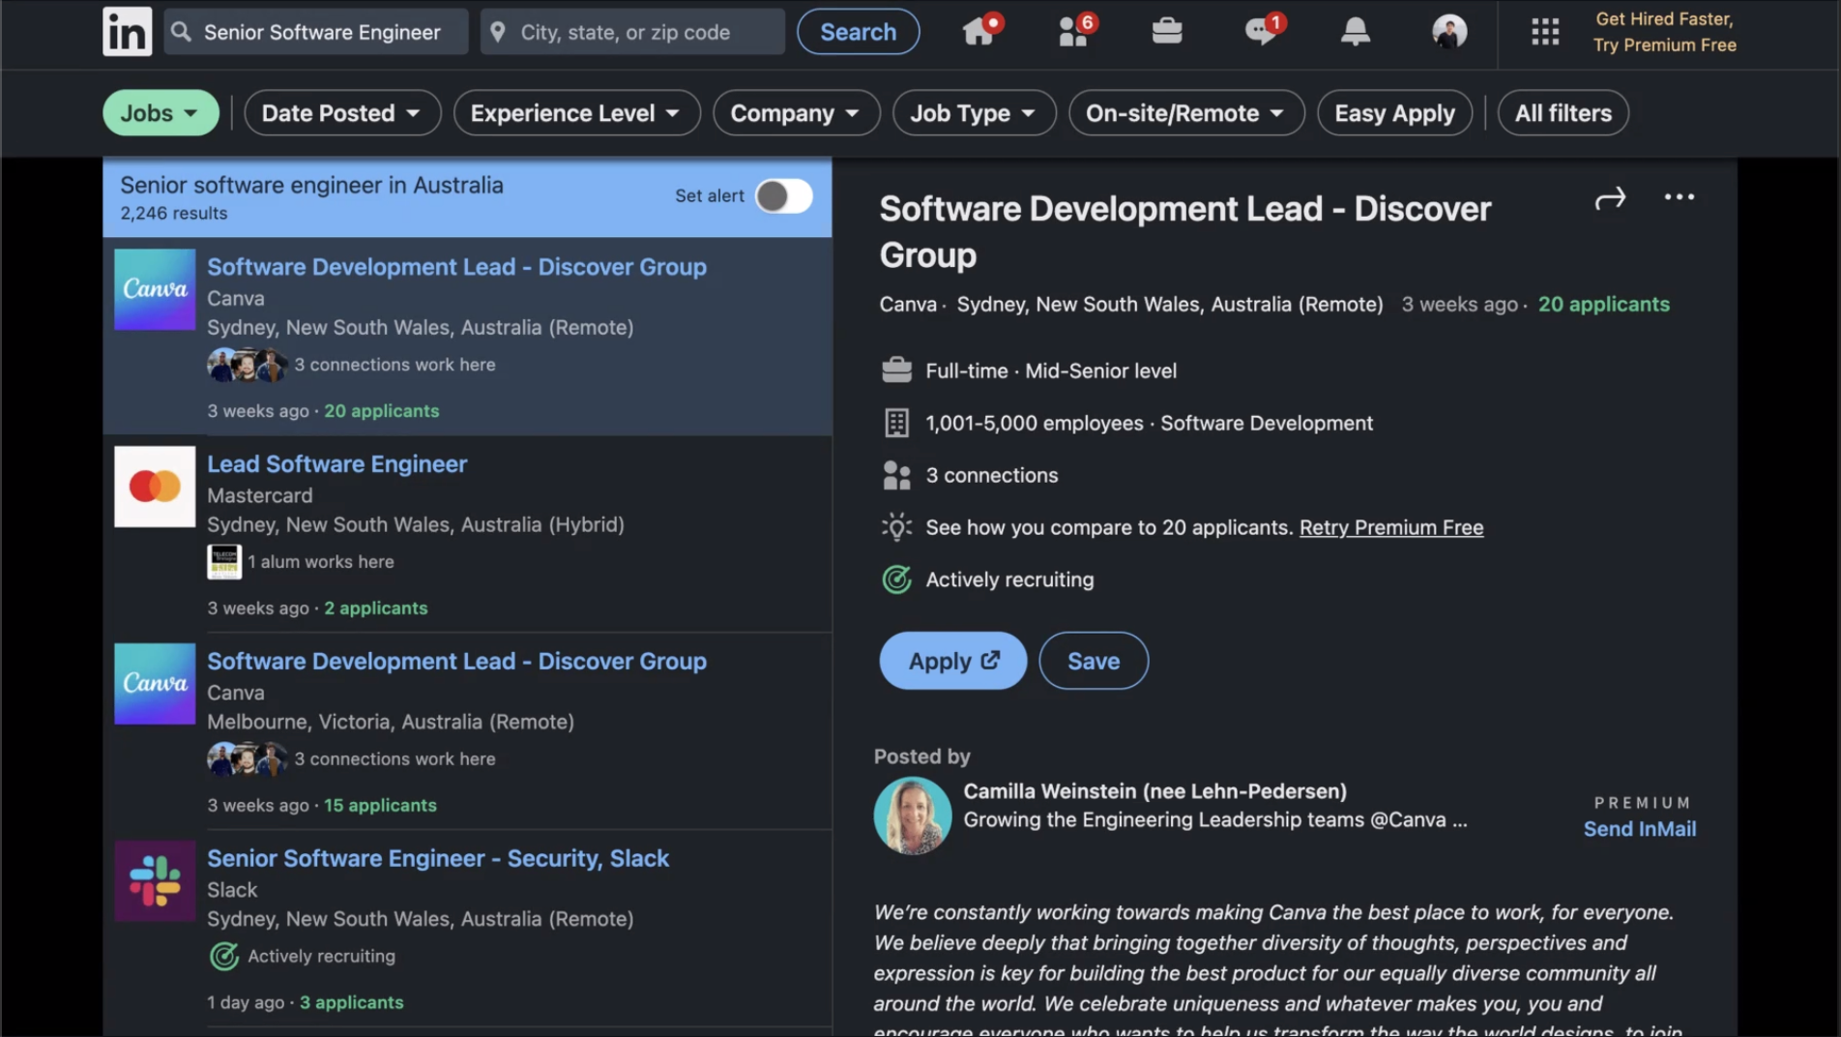The image size is (1841, 1037).
Task: Share job using the arrow icon
Action: 1610,198
